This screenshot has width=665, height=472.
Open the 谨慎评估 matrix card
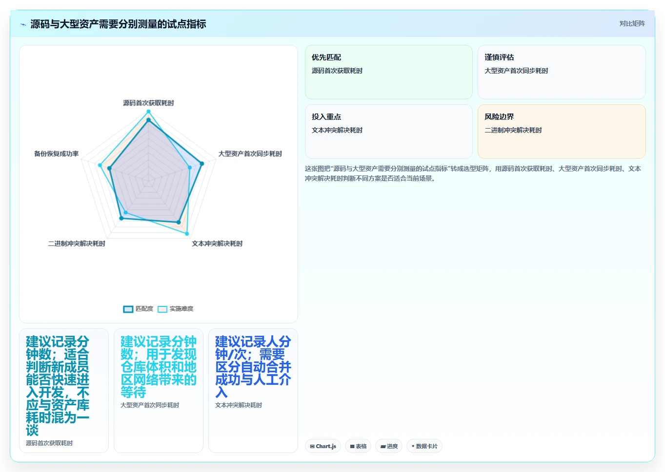562,72
